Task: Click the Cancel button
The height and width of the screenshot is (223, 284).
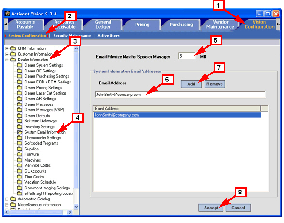Action: point(238,208)
